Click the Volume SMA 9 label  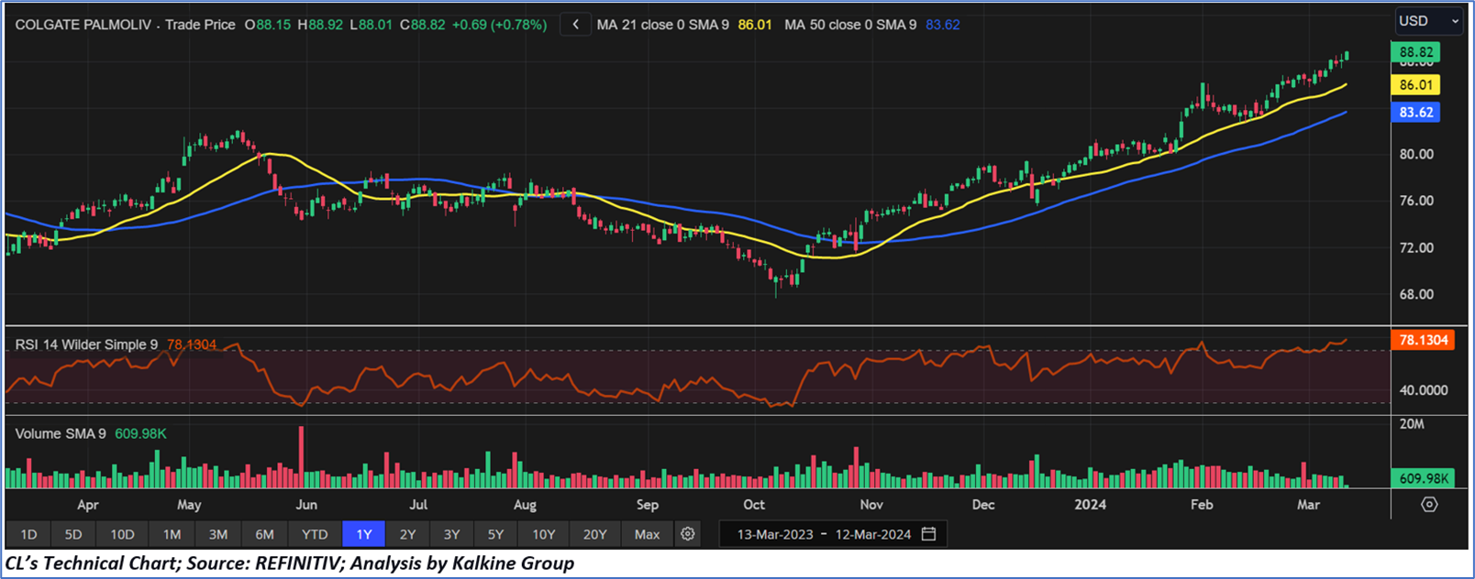pos(61,433)
